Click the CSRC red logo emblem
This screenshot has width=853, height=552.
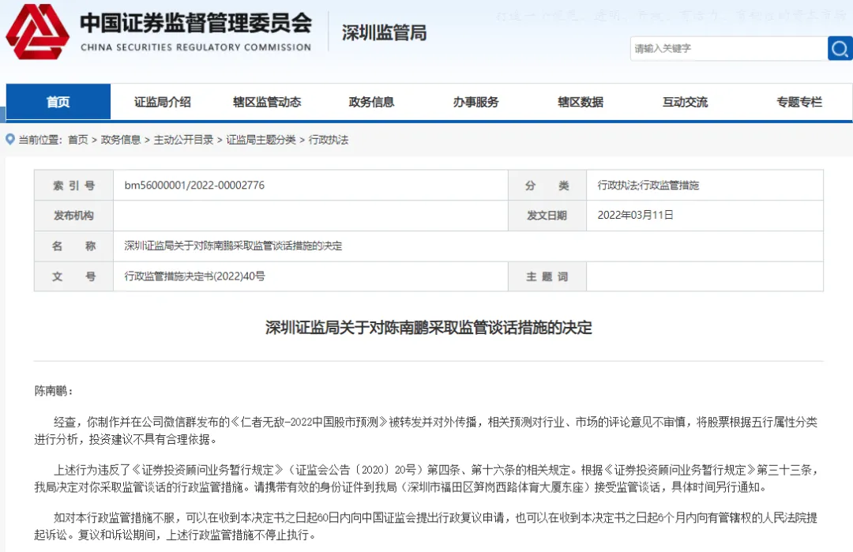38,32
